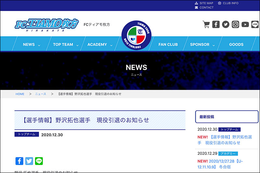
Task: Open the Instagram icon in header
Action: (x=235, y=24)
